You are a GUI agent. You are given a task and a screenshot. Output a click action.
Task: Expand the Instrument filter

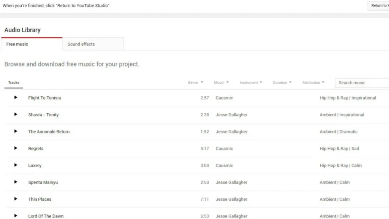(x=251, y=82)
